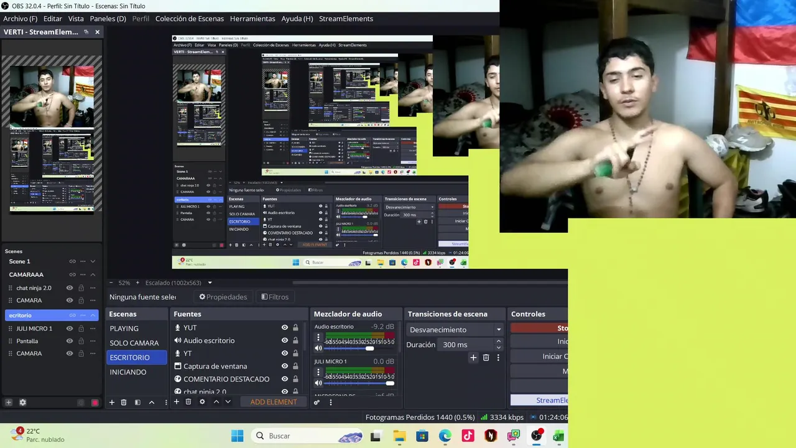Open JULI MICRO 1 channel options dots
Image resolution: width=796 pixels, height=448 pixels.
(318, 373)
